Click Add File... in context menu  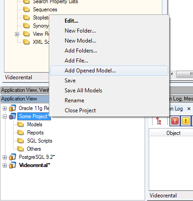coord(109,61)
